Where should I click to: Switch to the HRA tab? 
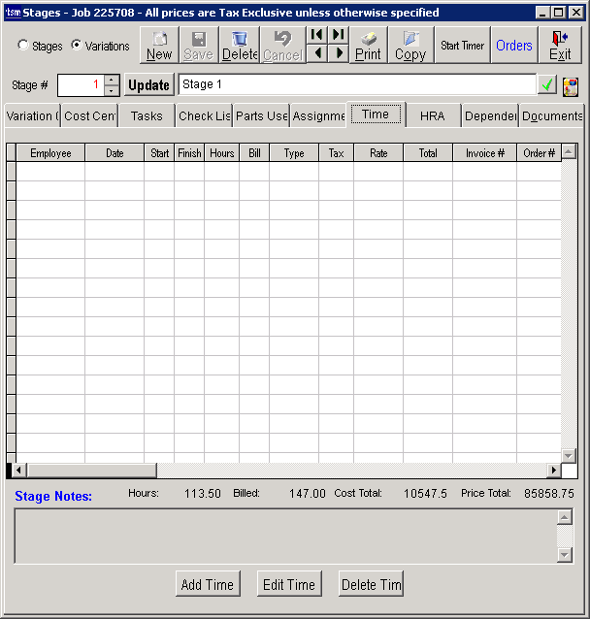coord(432,115)
